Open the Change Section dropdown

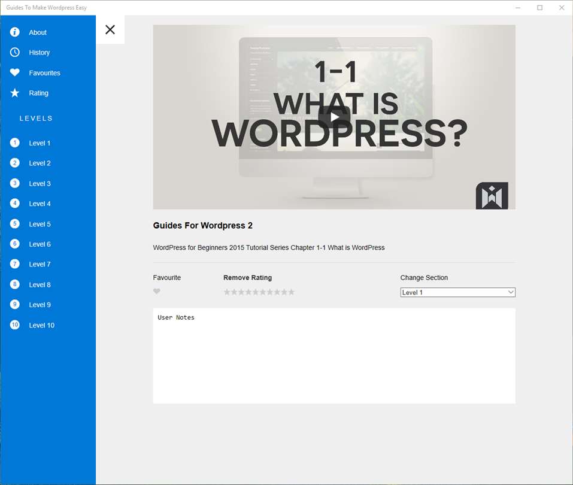click(457, 292)
